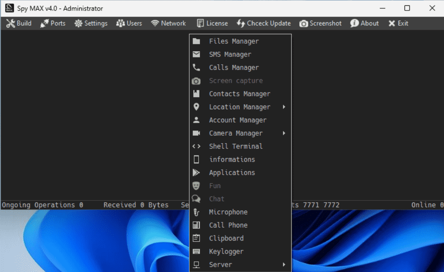Click the play store icon for Applications
The height and width of the screenshot is (272, 444).
pos(196,173)
